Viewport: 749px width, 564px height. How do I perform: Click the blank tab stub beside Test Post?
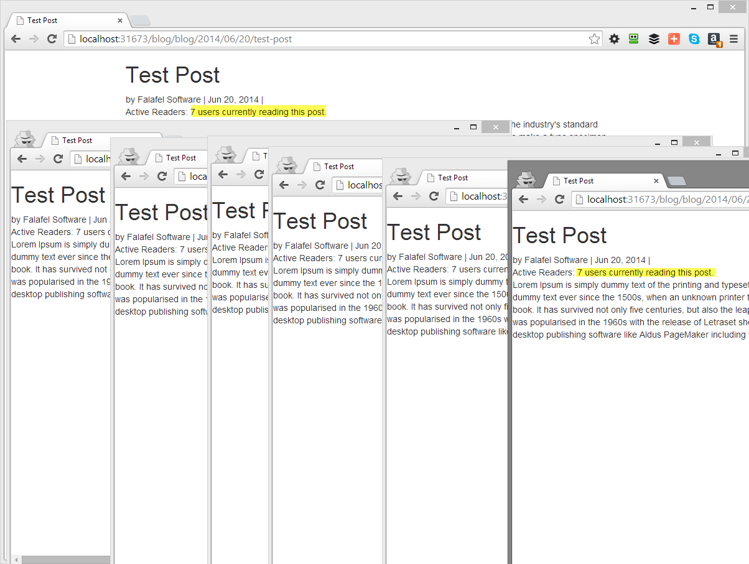pos(141,20)
